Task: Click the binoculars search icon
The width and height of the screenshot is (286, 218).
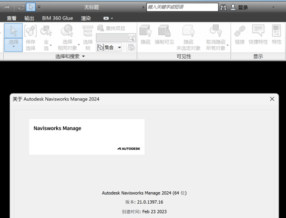Action: point(224,7)
